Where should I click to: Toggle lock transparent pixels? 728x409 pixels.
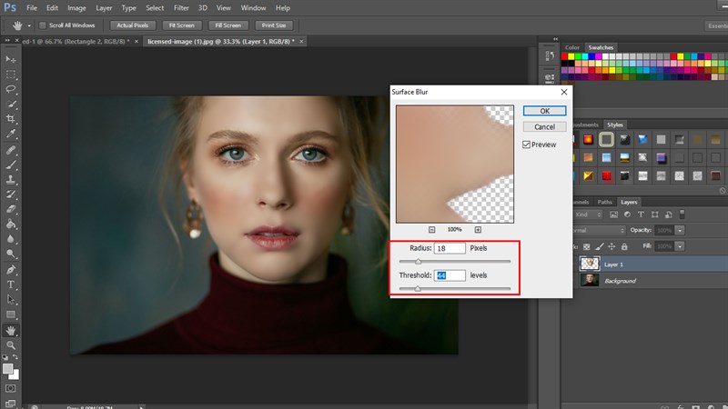coord(587,246)
